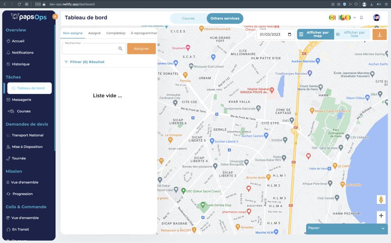Open the Tournée section
This screenshot has width=391, height=243.
click(16, 158)
